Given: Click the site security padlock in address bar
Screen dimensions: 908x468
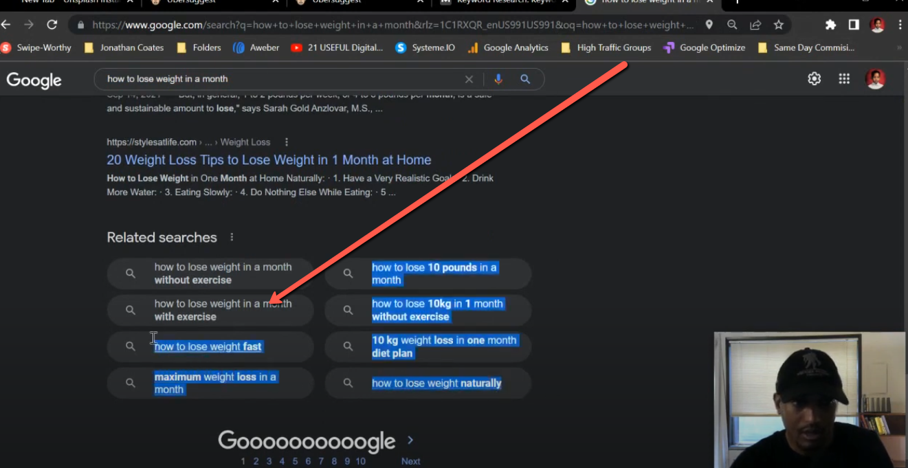Looking at the screenshot, I should [x=80, y=24].
